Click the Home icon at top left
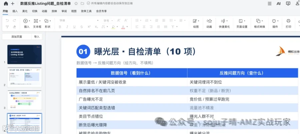The image size is (300, 134). tap(6, 3)
